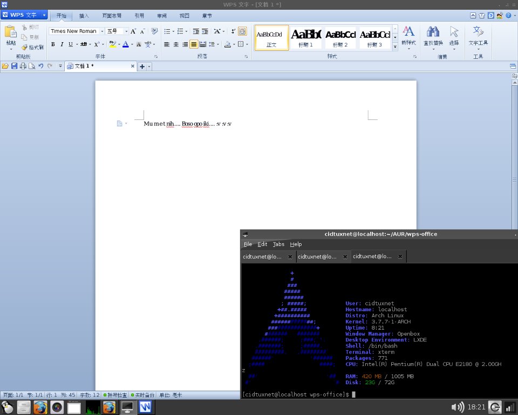This screenshot has height=415, width=518.
Task: Click the volume speaker icon in tray
Action: (458, 407)
